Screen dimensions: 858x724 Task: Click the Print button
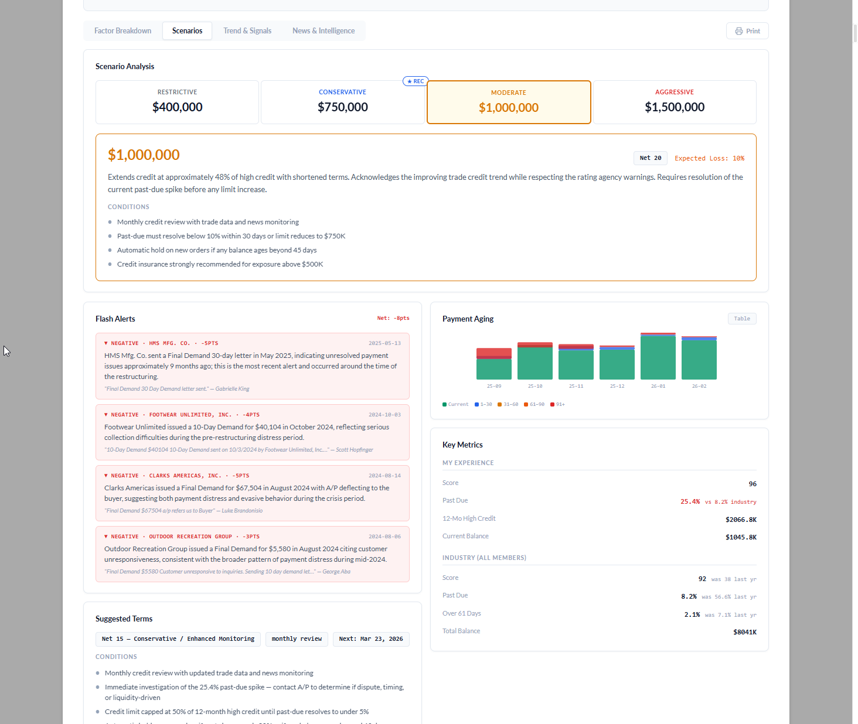747,30
